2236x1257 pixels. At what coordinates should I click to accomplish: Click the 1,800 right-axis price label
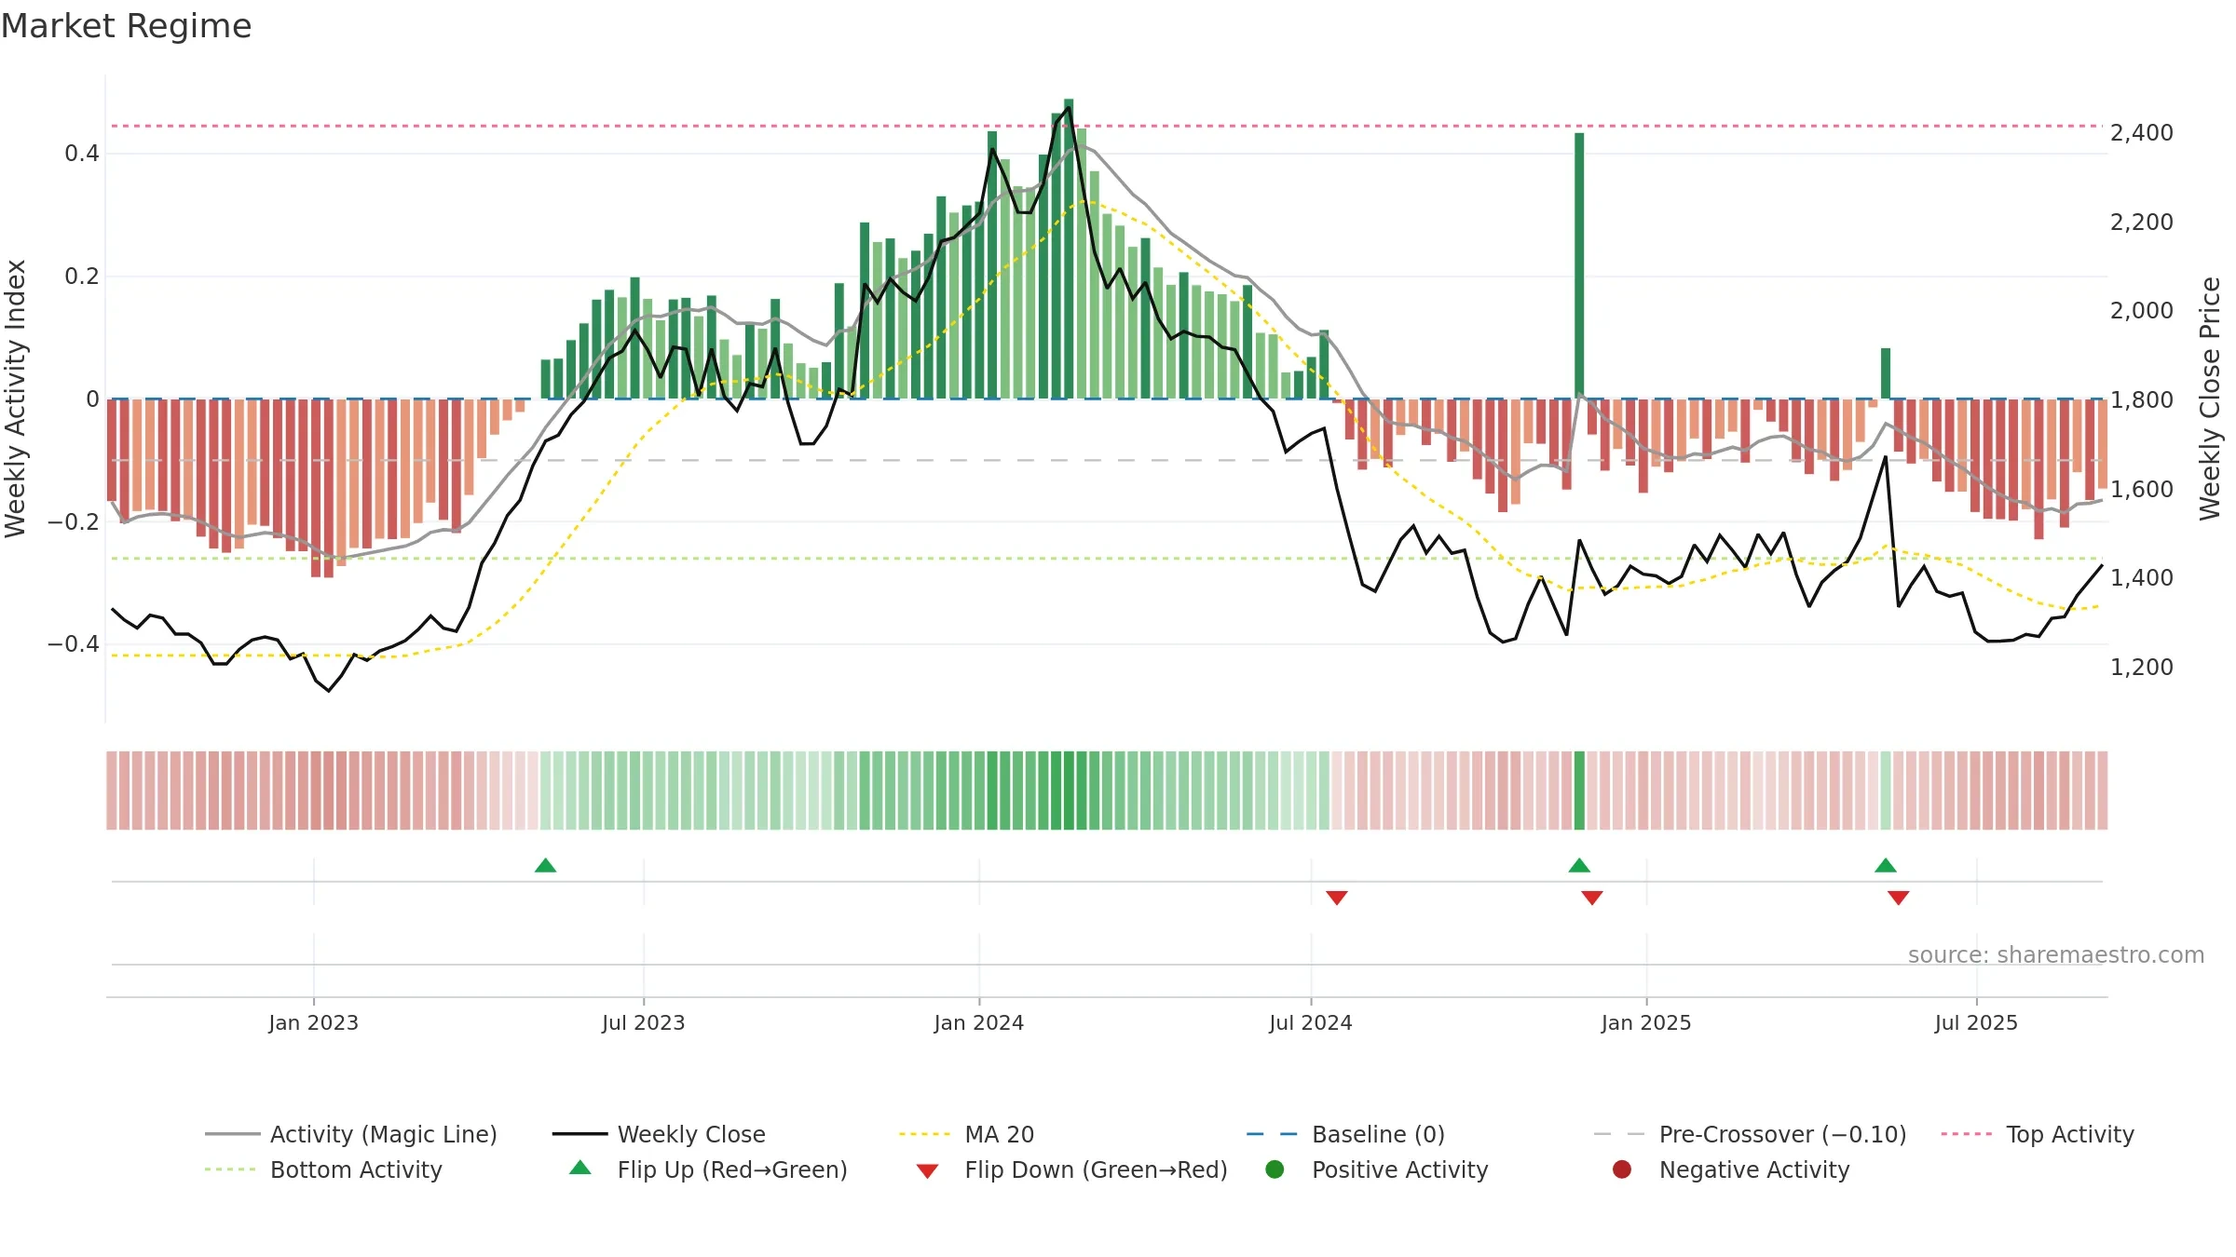tap(2142, 400)
